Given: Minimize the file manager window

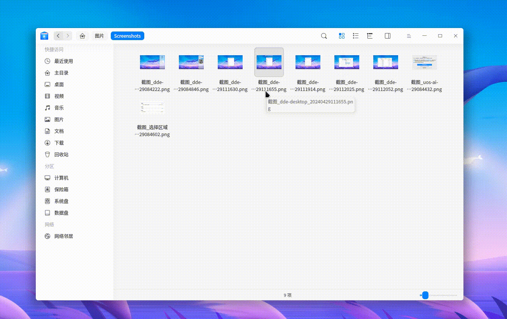Looking at the screenshot, I should tap(425, 36).
